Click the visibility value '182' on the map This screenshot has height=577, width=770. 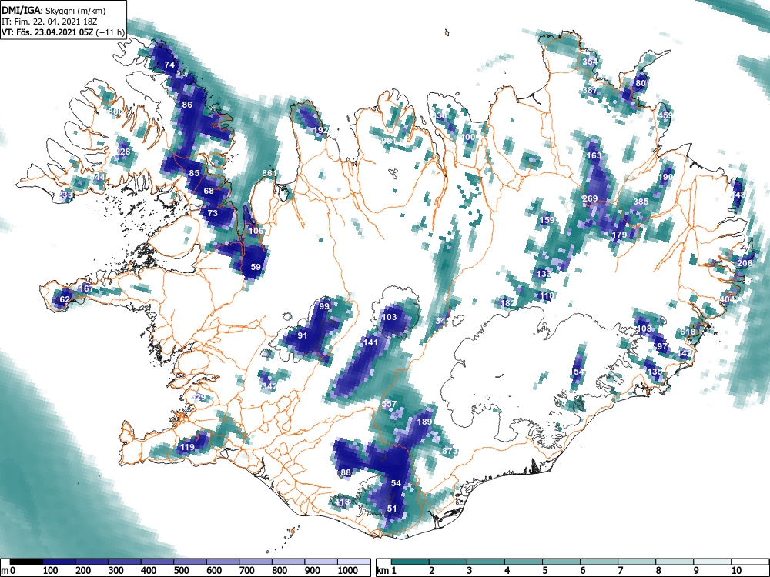[507, 302]
